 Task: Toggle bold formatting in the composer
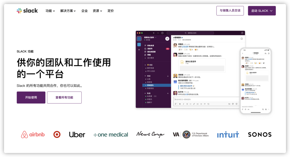click(x=180, y=104)
